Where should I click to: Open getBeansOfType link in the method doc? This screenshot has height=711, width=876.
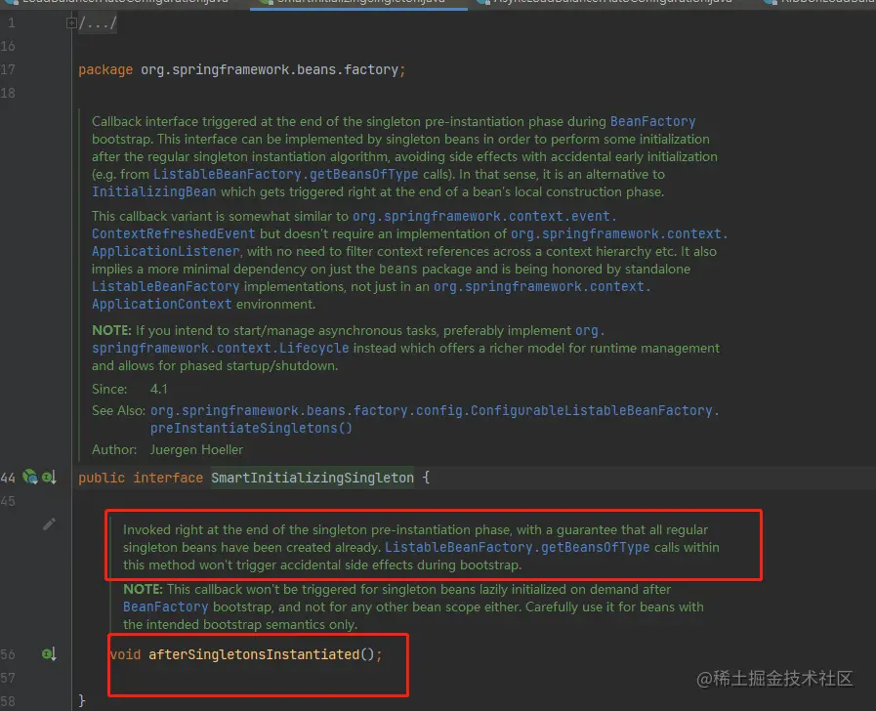click(x=518, y=547)
